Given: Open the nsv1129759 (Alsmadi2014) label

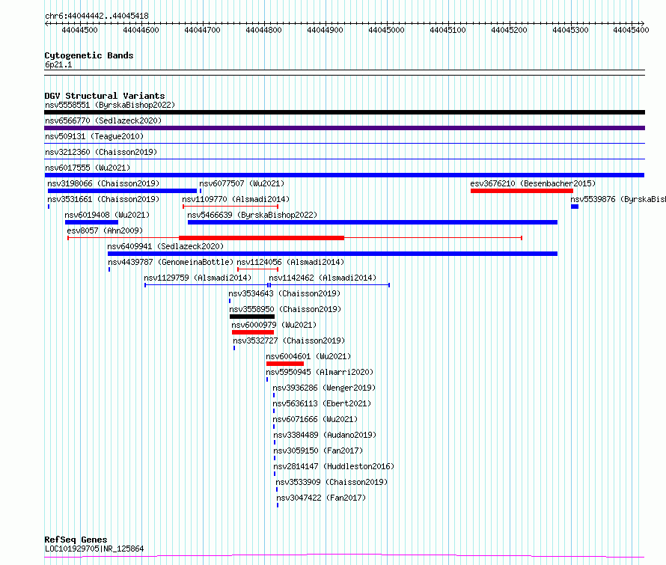Looking at the screenshot, I should (x=198, y=278).
